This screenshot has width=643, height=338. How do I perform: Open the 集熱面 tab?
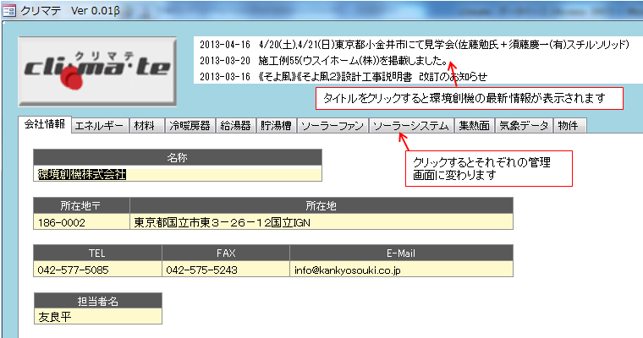(x=474, y=126)
